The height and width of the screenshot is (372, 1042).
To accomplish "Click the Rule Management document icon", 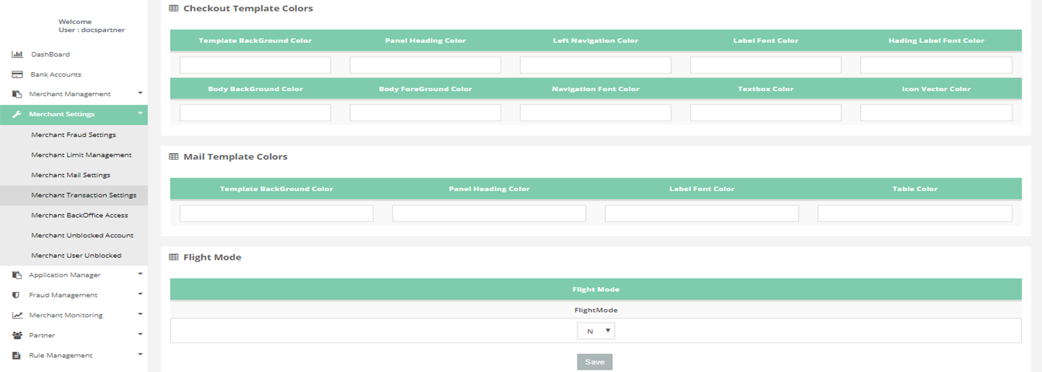I will 16,356.
